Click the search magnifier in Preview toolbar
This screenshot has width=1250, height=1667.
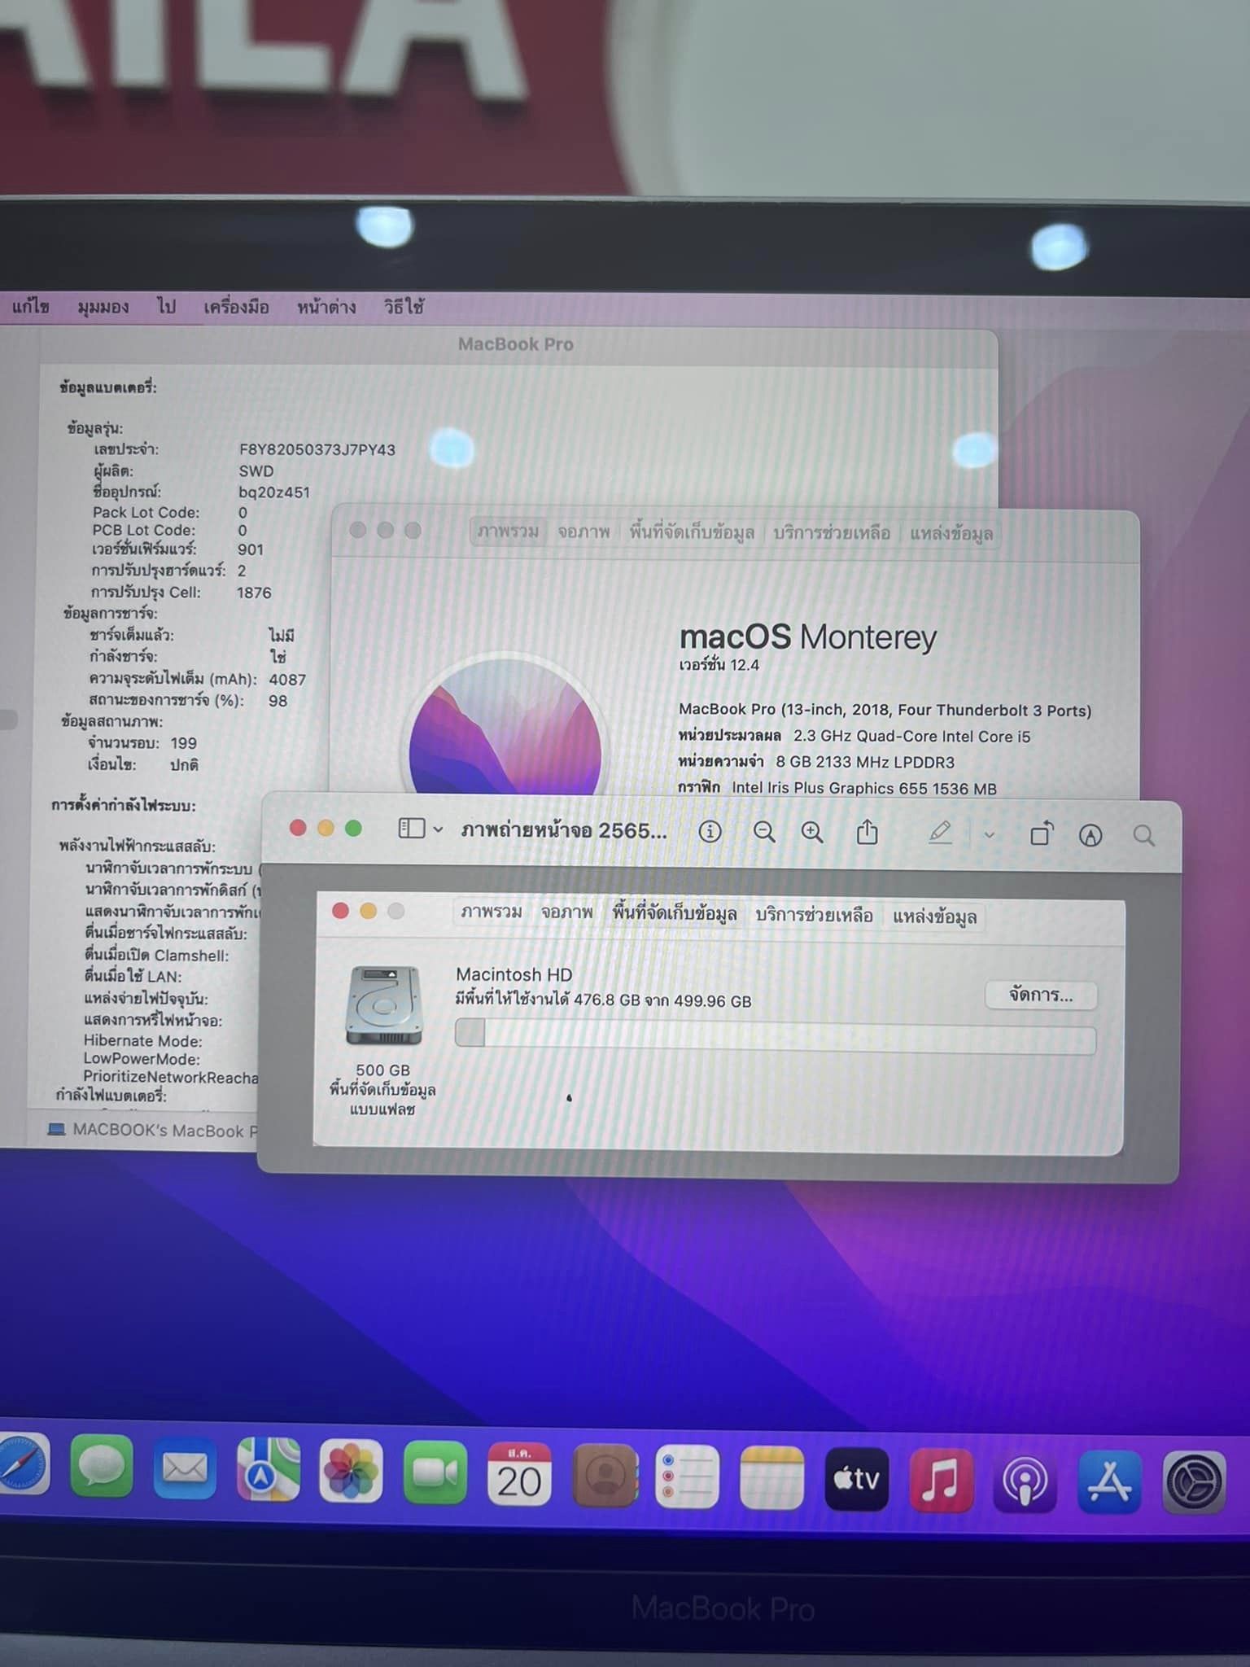point(1143,835)
